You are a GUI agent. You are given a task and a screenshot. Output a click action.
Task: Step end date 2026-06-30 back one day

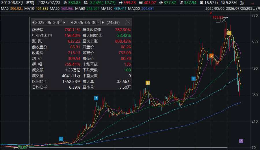coord(72,22)
